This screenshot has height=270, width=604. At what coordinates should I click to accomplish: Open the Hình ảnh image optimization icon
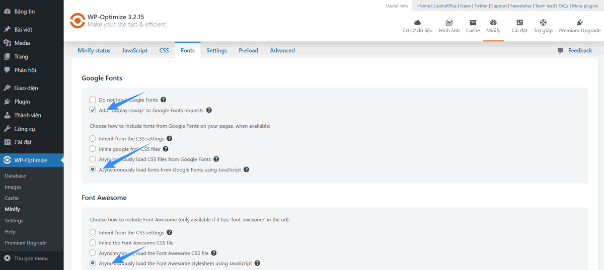coord(449,23)
